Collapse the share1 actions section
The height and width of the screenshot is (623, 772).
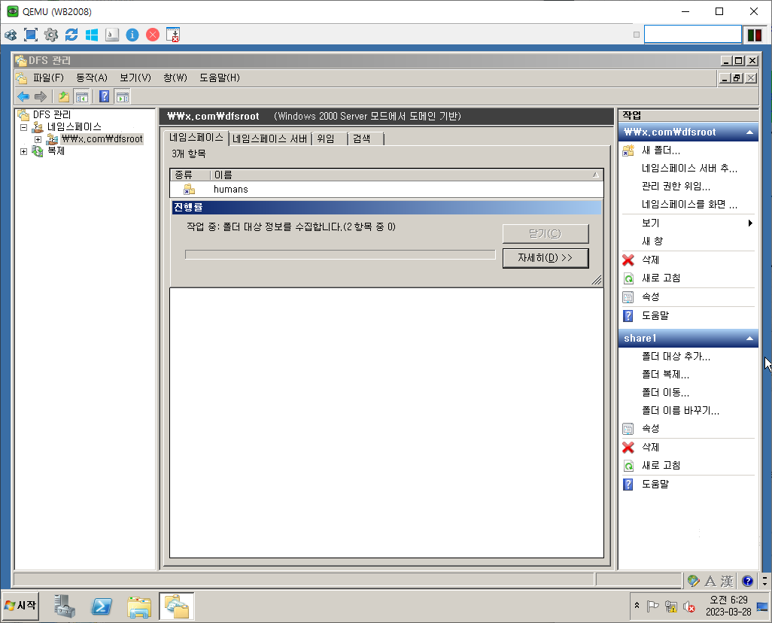pos(749,339)
